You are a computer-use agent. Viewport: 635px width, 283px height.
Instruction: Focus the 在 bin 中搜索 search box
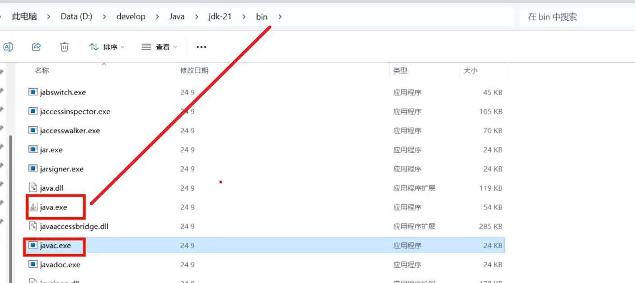click(x=576, y=17)
